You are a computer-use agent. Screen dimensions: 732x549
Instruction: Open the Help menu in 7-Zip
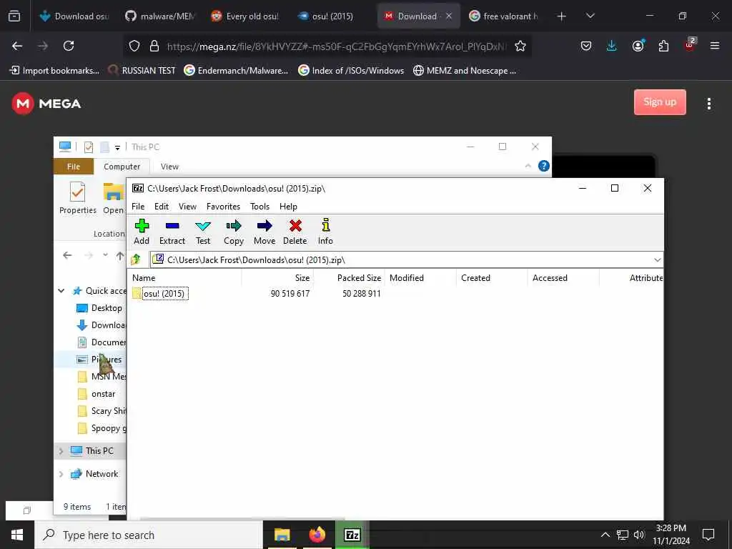point(288,207)
